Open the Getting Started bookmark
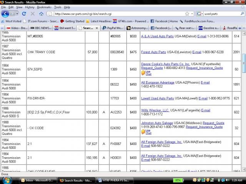The height and width of the screenshot is (184, 246). click(x=72, y=21)
